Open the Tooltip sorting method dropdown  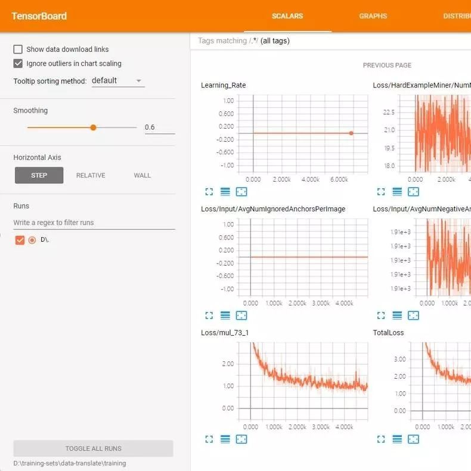[118, 81]
